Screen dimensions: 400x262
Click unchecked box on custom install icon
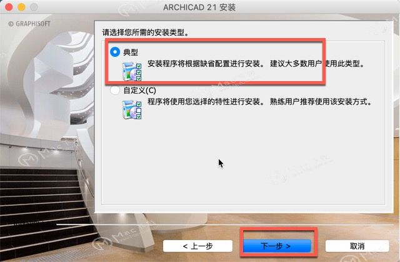[x=139, y=110]
